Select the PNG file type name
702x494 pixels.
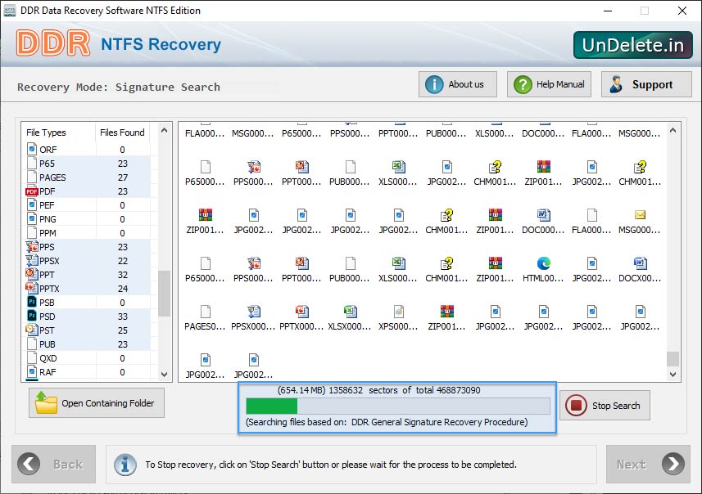point(48,219)
